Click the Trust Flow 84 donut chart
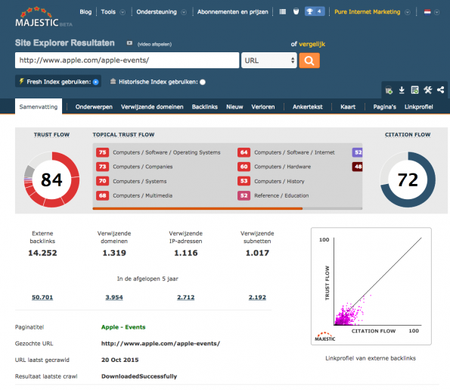The image size is (450, 390). [x=51, y=179]
